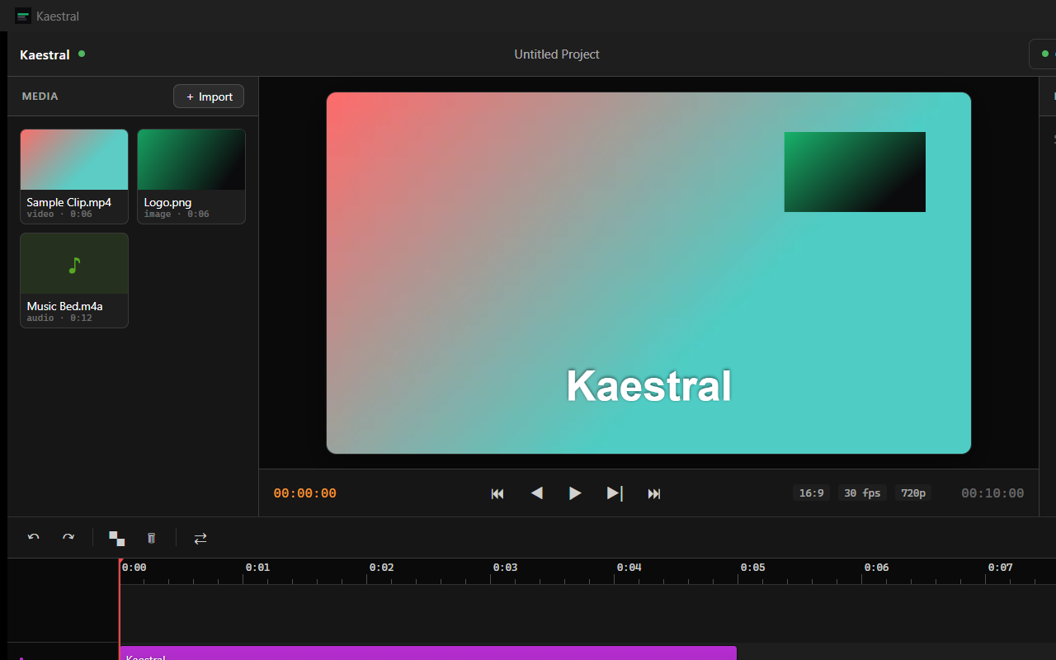Click the 00:10:00 total duration readout
This screenshot has width=1056, height=660.
point(992,493)
